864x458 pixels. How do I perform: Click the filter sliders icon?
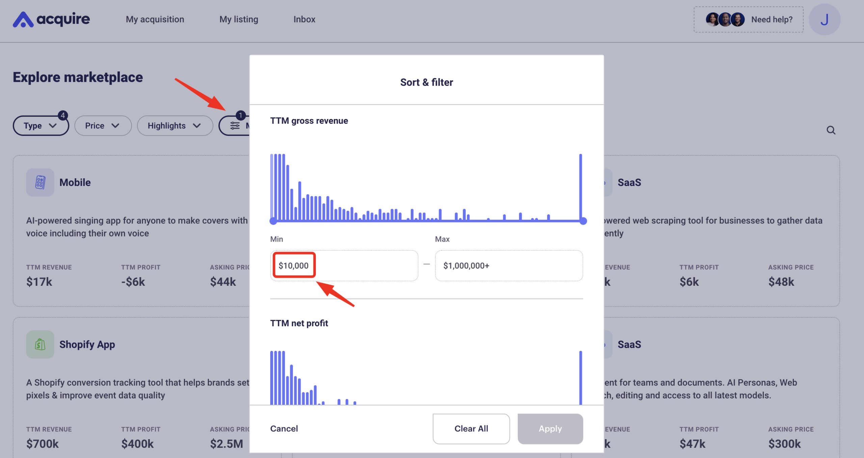pyautogui.click(x=235, y=126)
